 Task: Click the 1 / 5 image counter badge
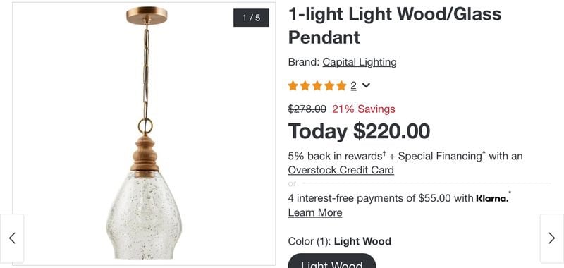tap(251, 18)
